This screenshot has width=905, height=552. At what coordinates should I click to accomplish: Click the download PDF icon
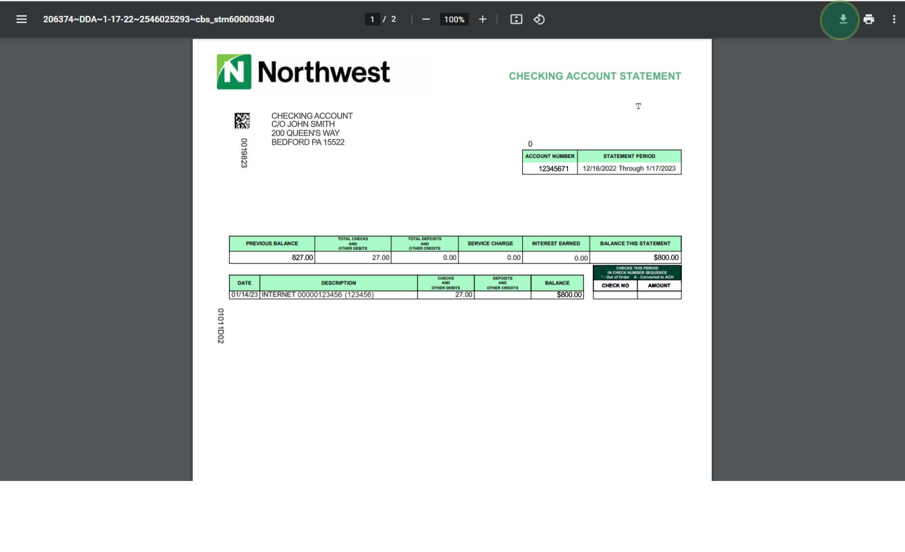(843, 19)
